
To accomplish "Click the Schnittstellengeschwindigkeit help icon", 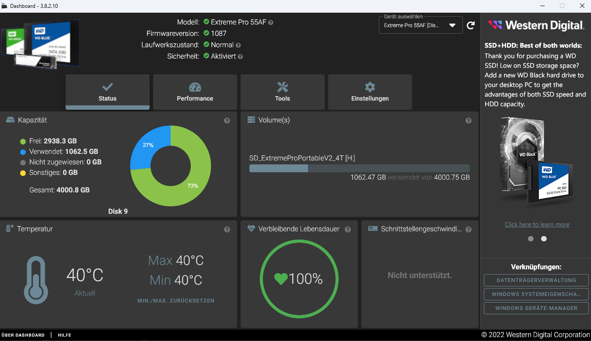I will [x=469, y=230].
